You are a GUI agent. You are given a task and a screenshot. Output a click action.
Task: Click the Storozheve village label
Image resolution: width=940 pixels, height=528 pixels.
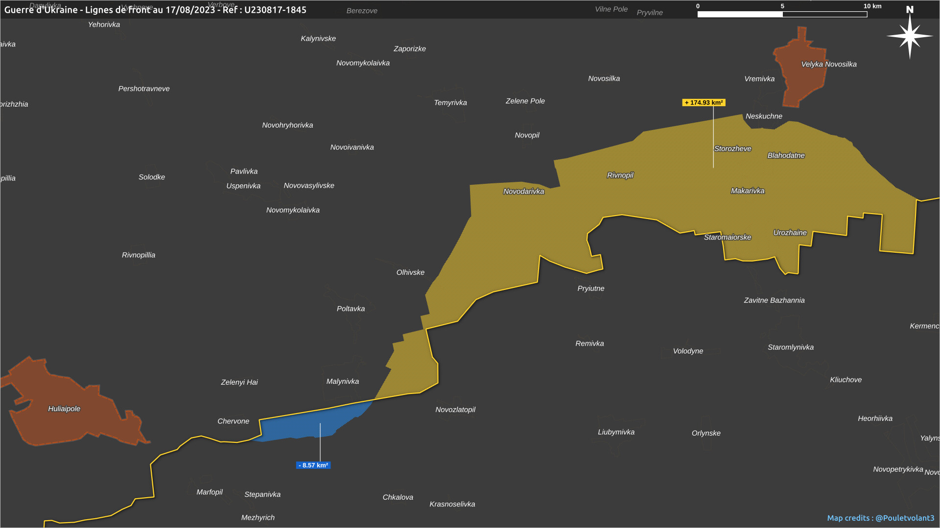[x=732, y=149]
